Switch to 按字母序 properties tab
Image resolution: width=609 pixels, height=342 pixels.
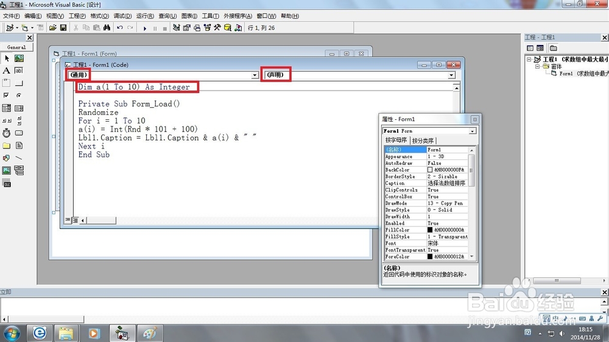tap(396, 140)
